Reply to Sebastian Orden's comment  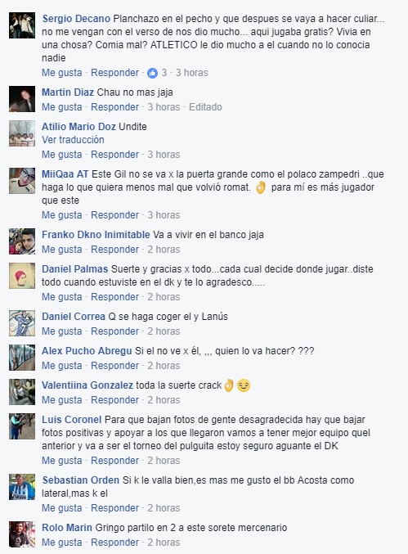tap(114, 508)
